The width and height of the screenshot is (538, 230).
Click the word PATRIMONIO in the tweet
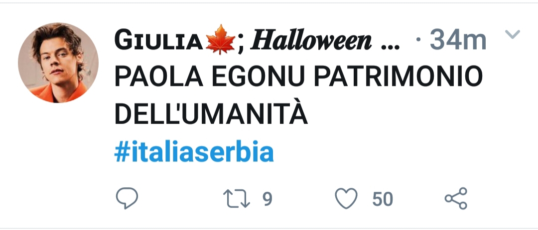[398, 77]
